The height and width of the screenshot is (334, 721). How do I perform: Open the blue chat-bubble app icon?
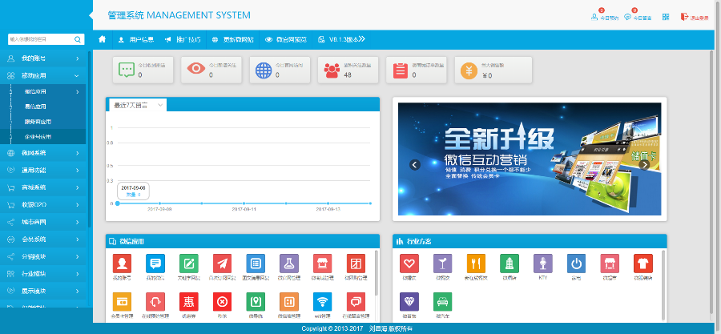pyautogui.click(x=155, y=264)
